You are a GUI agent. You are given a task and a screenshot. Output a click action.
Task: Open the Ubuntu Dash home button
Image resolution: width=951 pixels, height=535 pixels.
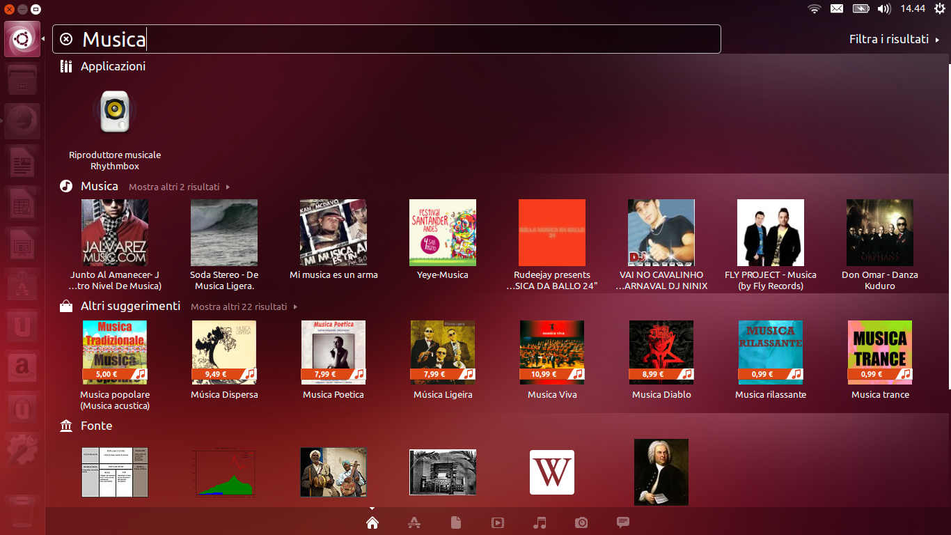pos(22,39)
